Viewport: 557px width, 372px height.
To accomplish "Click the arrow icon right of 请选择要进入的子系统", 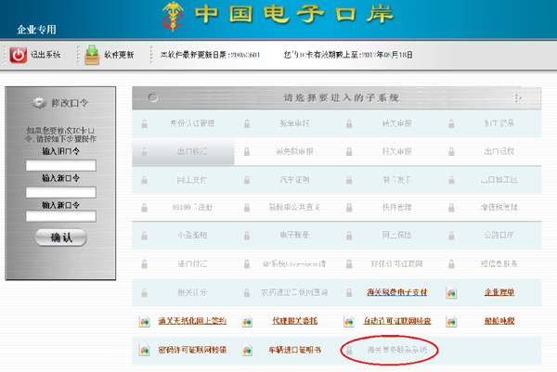I will (518, 97).
